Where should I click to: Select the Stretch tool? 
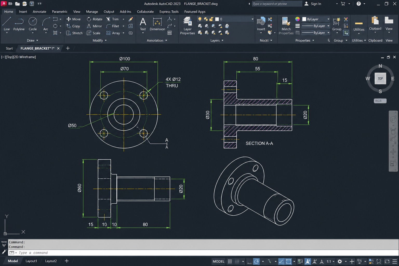coord(74,33)
